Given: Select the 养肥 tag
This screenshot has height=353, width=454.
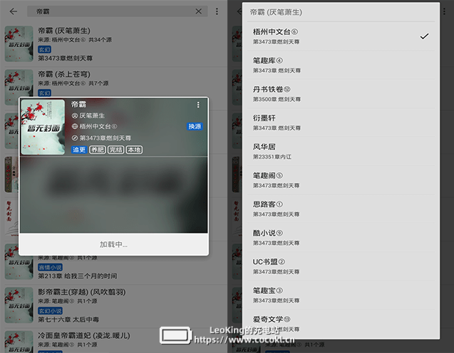Looking at the screenshot, I should pyautogui.click(x=97, y=149).
